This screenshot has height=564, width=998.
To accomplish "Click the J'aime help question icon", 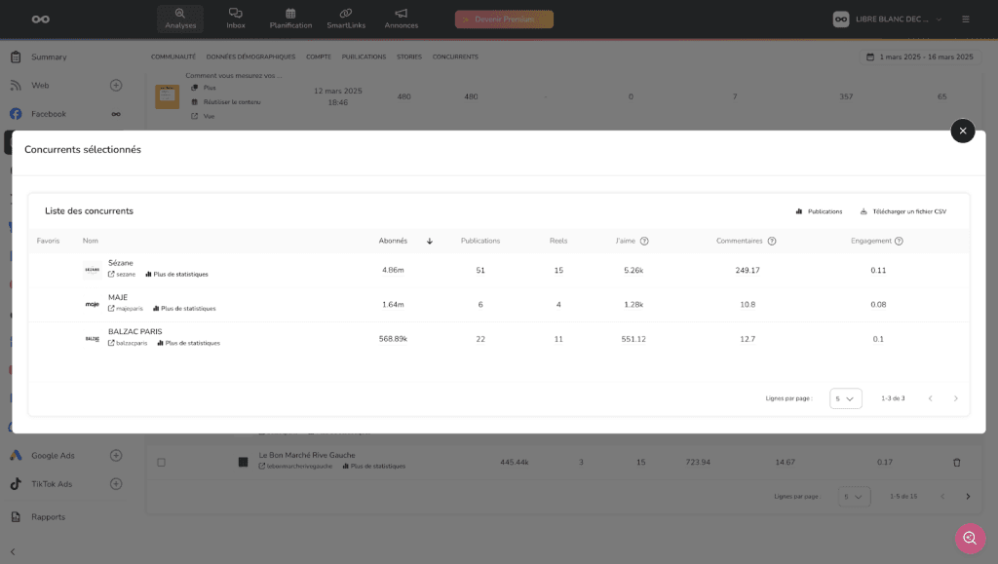I will point(644,241).
